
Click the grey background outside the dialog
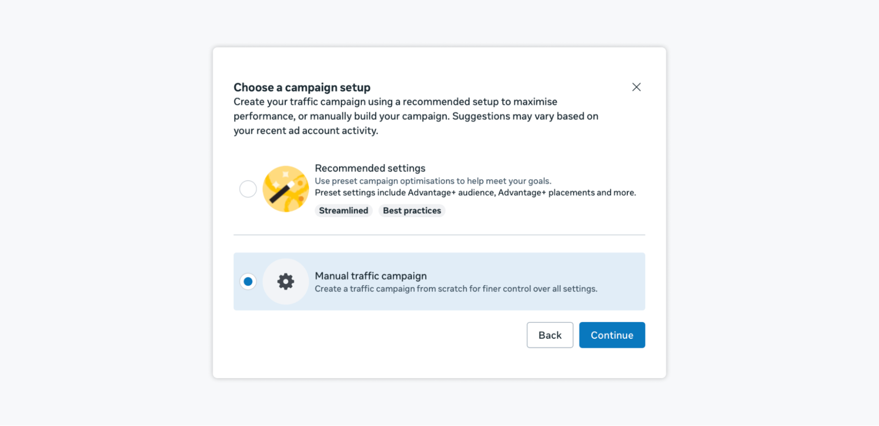[106, 211]
